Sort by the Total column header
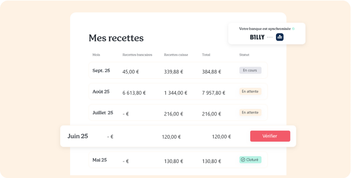Screen dimensions: 352x178 [206, 55]
